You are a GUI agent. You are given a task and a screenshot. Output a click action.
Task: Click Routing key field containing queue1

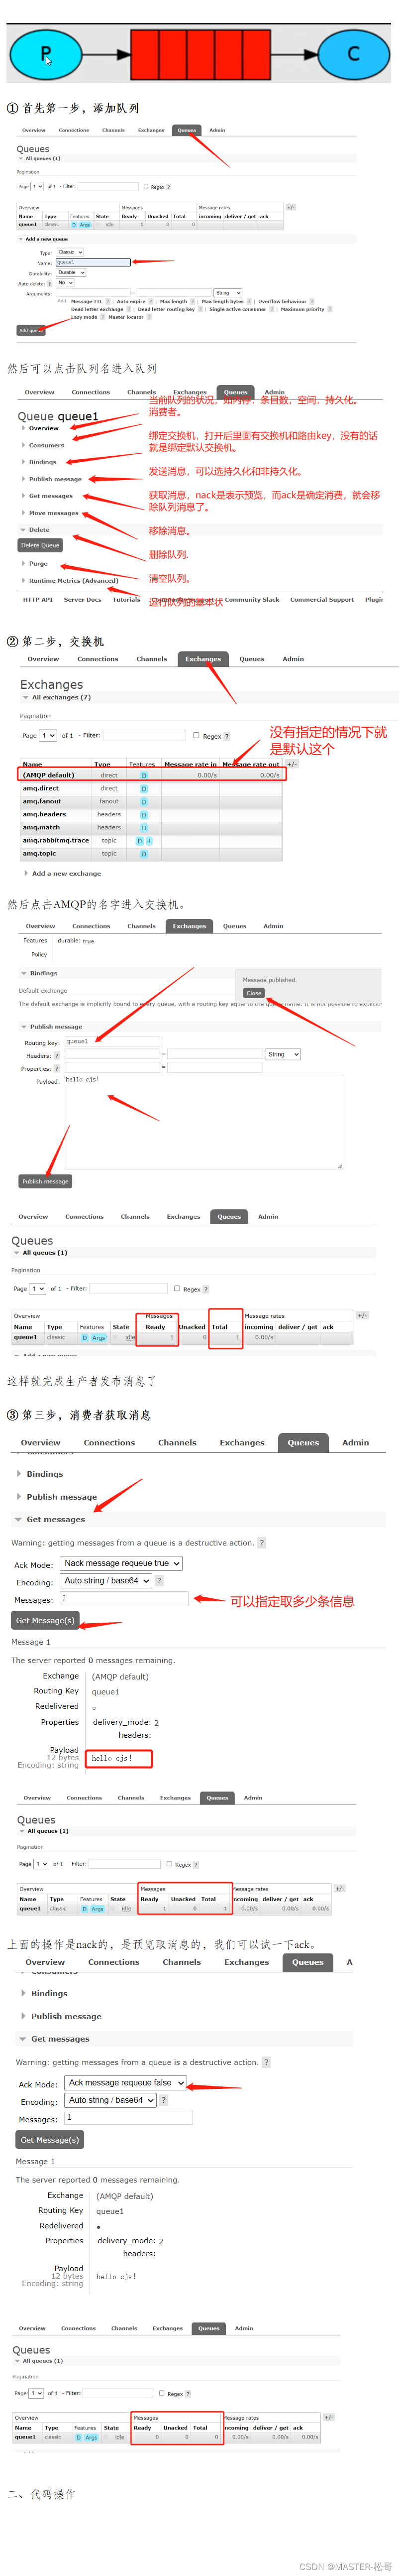point(112,1041)
